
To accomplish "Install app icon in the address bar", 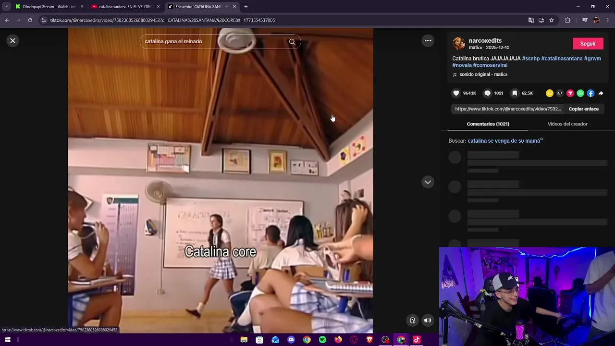I will (541, 20).
